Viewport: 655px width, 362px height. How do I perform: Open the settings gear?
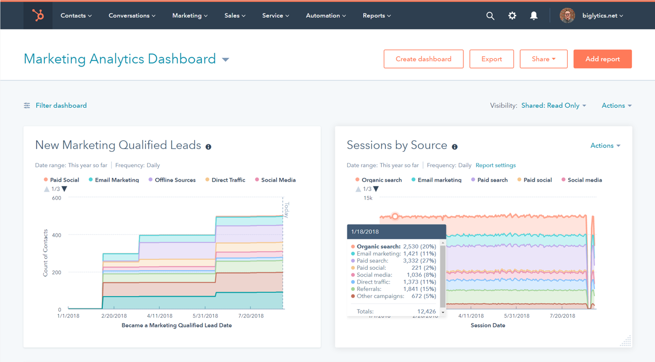(x=512, y=15)
